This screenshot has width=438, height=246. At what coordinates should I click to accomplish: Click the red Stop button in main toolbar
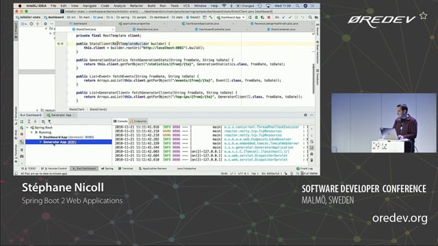269,17
